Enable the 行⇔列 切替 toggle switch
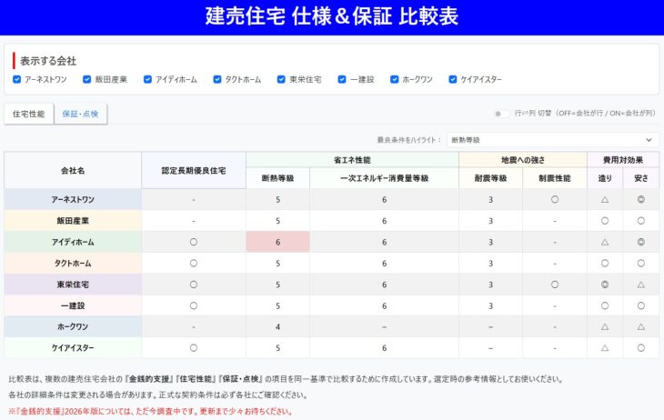This screenshot has height=420, width=664. tap(501, 114)
